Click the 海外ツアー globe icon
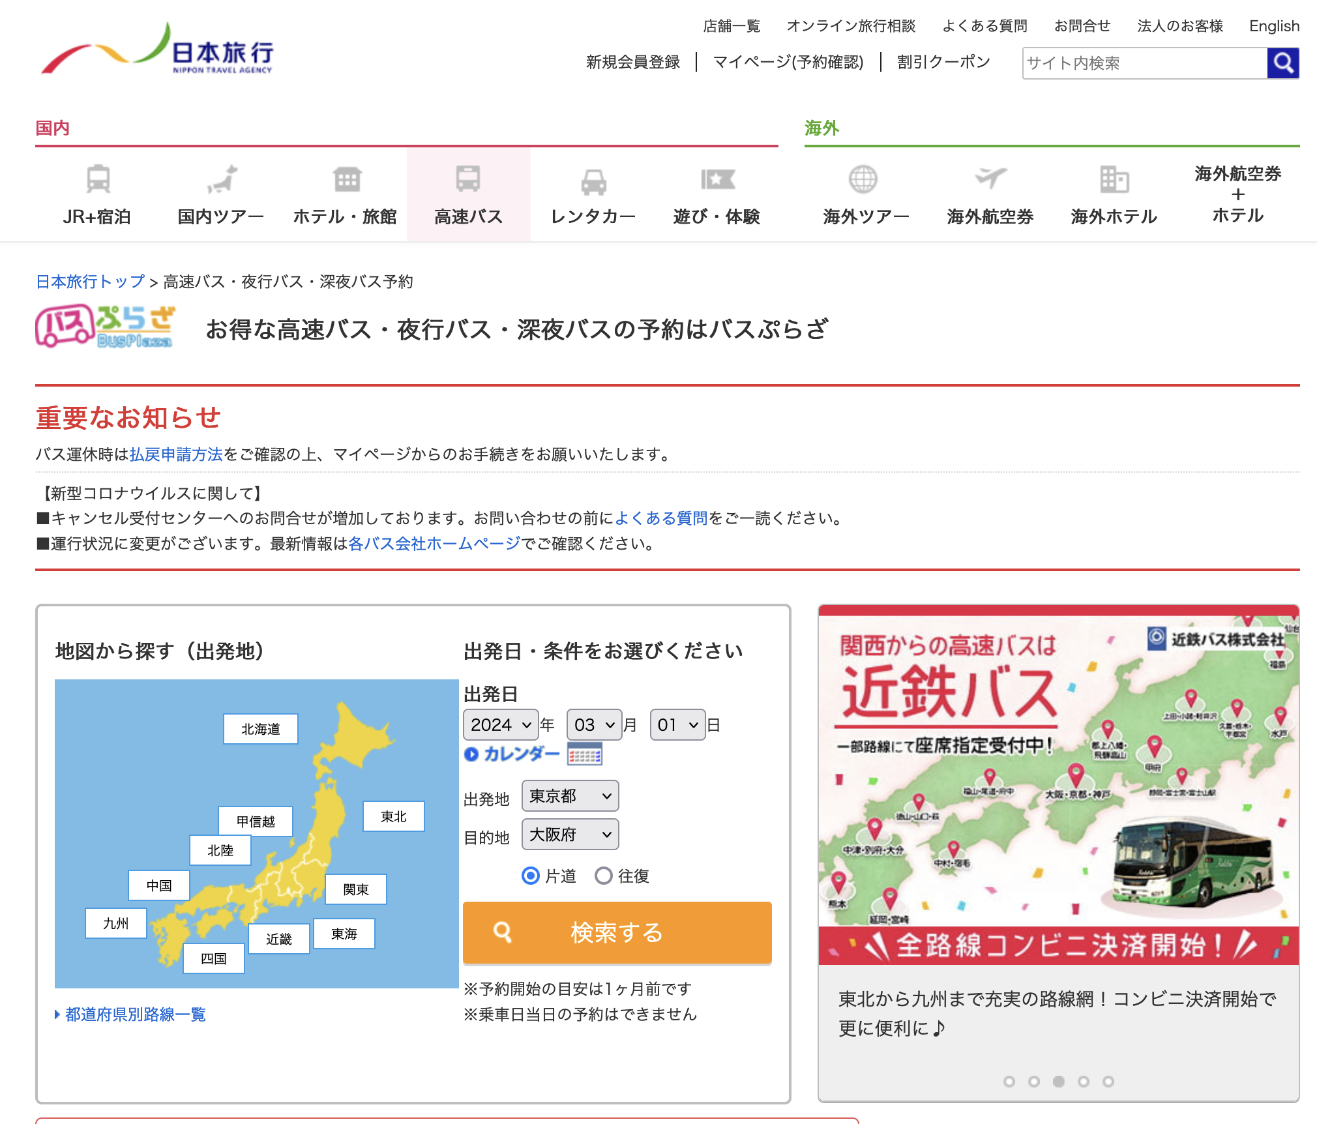The image size is (1317, 1124). point(863,179)
